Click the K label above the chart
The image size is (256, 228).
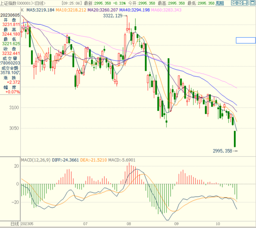(22, 10)
